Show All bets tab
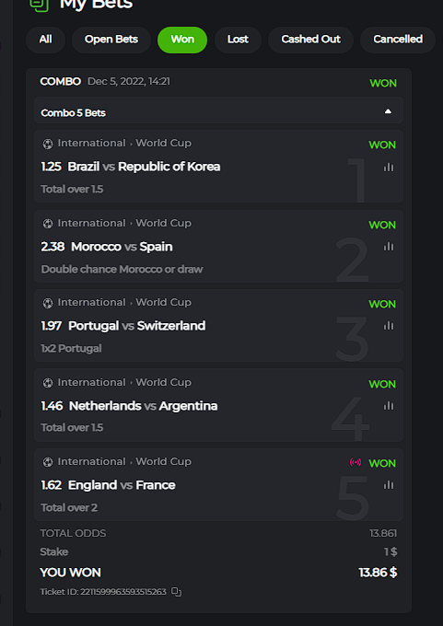 45,40
